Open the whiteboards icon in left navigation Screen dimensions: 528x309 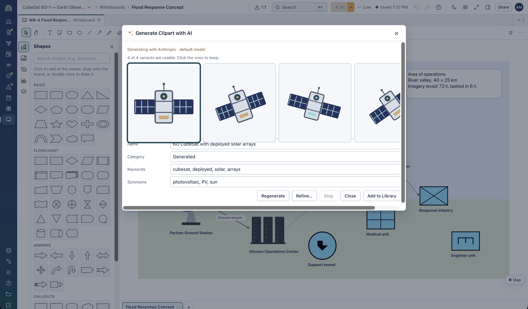click(9, 119)
